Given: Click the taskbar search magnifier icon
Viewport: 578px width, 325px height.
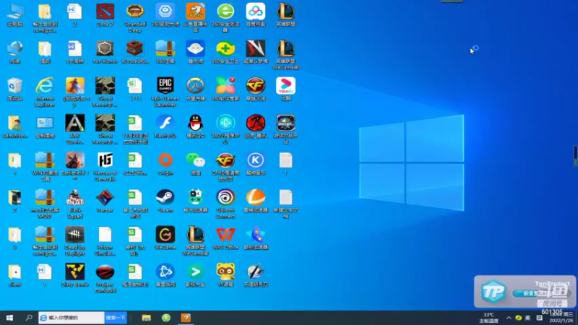Looking at the screenshot, I should coord(29,318).
